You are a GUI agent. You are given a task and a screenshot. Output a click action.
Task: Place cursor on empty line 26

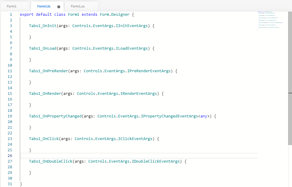139,156
